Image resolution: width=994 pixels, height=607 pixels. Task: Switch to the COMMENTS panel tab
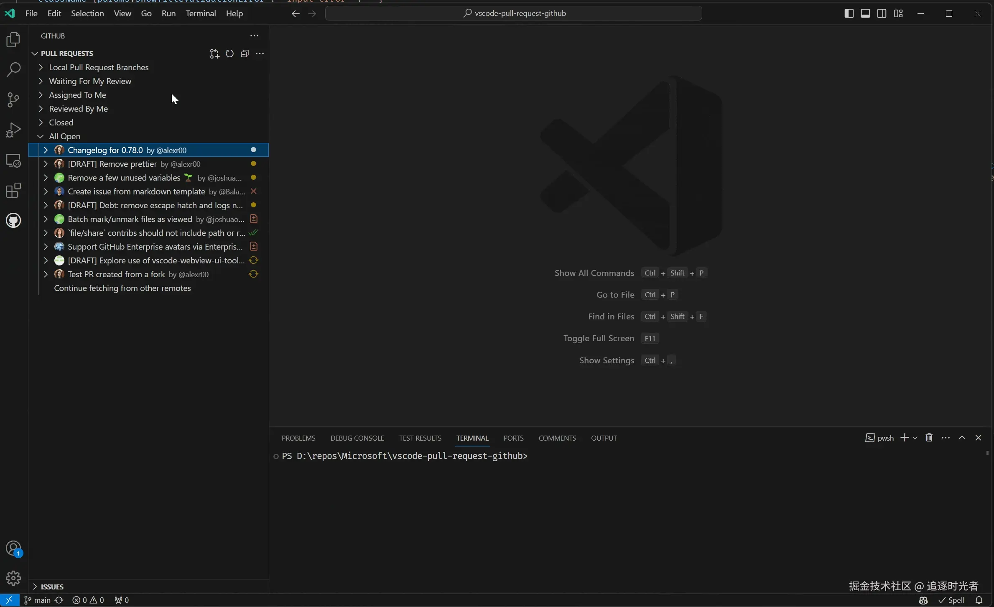click(x=557, y=438)
